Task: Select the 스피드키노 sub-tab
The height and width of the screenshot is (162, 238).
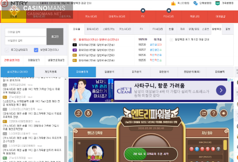Action: click(x=109, y=29)
